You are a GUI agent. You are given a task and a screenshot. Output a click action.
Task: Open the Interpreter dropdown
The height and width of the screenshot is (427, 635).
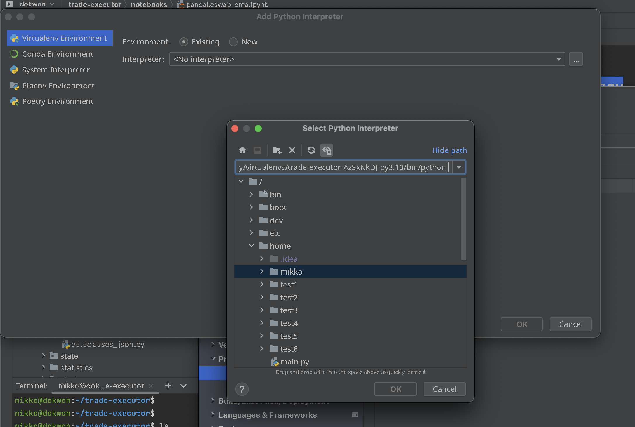558,59
